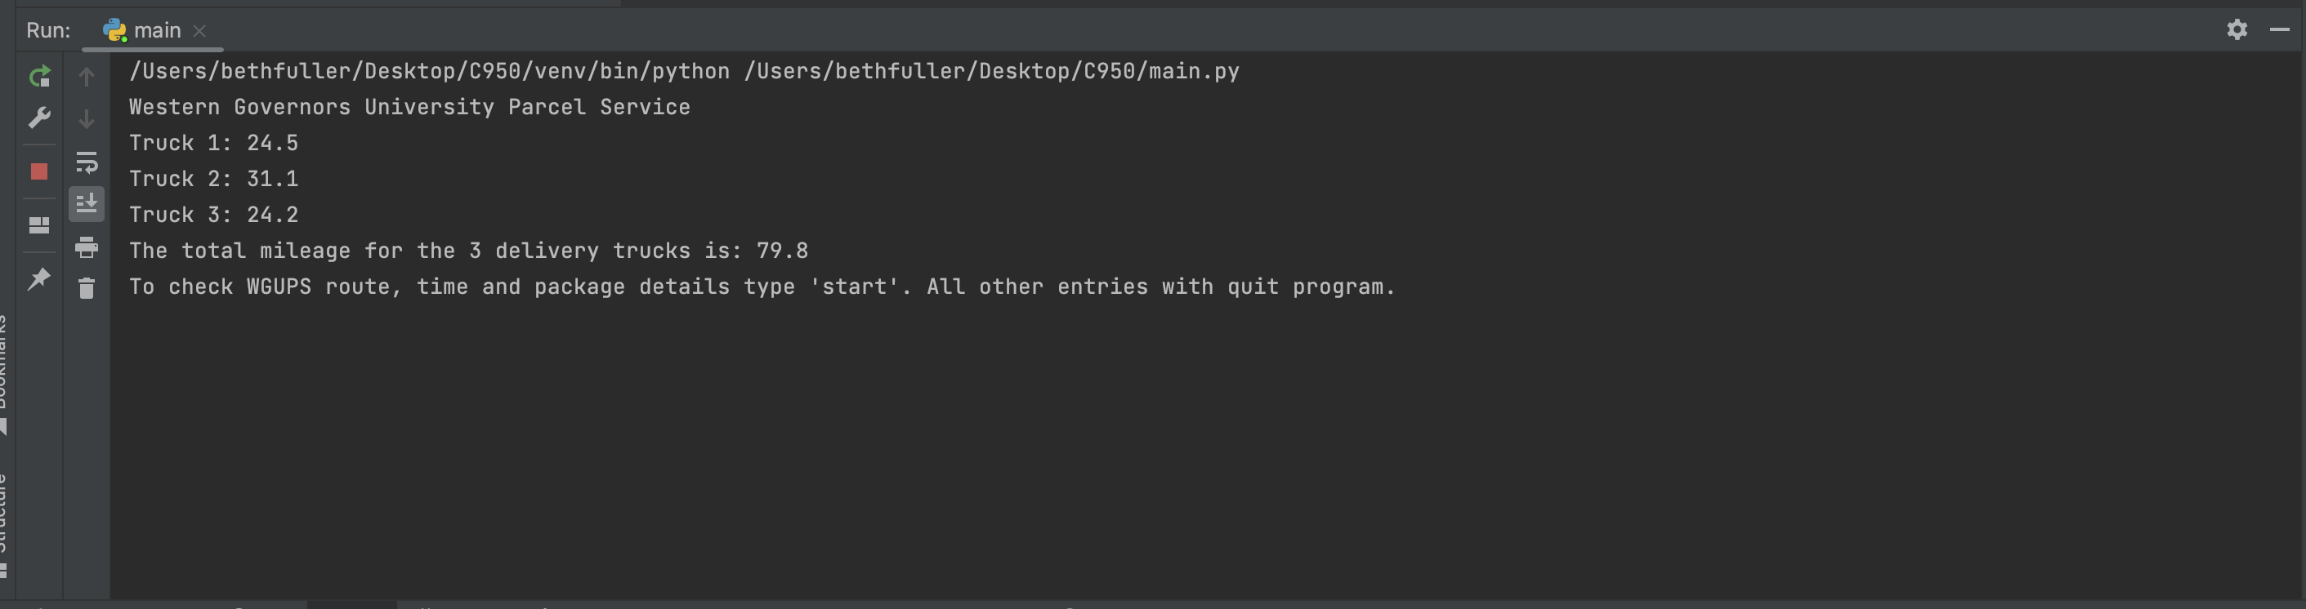The height and width of the screenshot is (609, 2306).
Task: Pin the Run tab
Action: pos(39,279)
